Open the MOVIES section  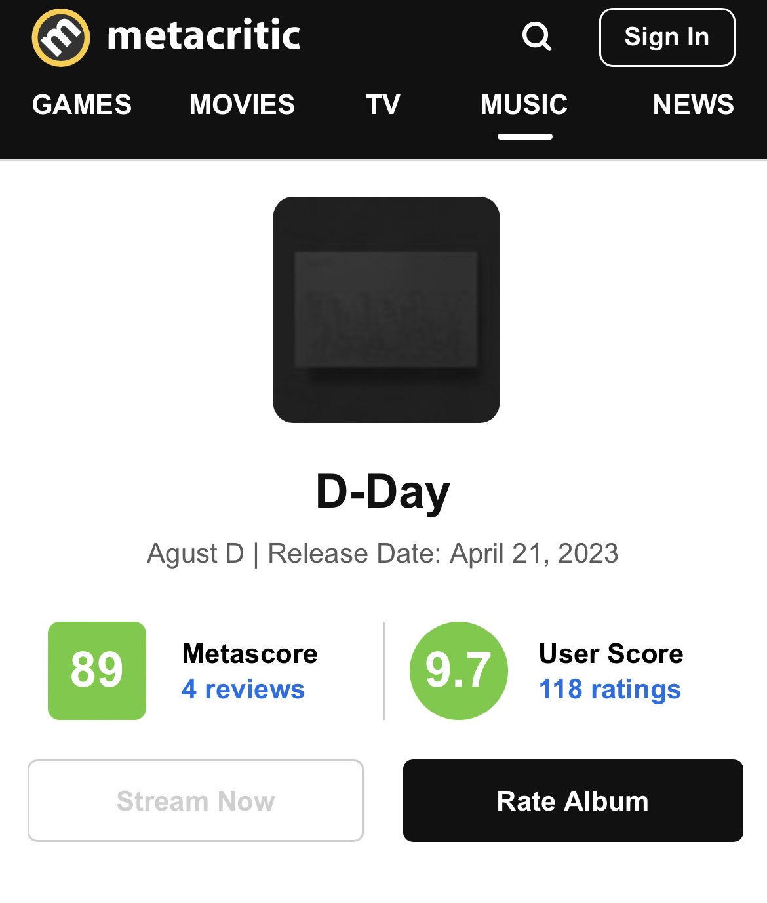[242, 105]
